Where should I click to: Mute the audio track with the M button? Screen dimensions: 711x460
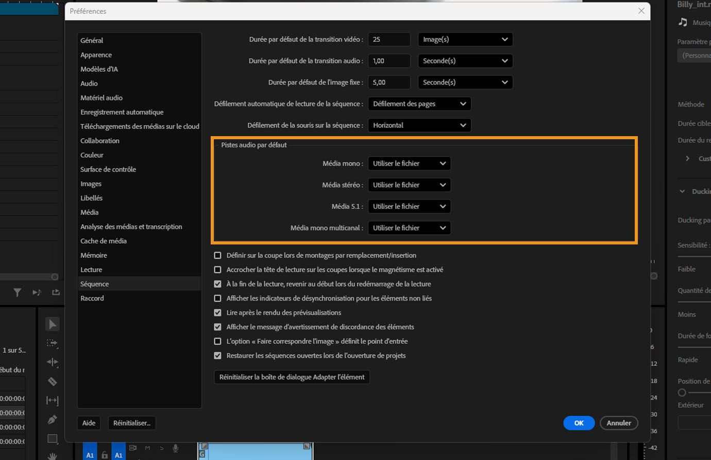[147, 449]
